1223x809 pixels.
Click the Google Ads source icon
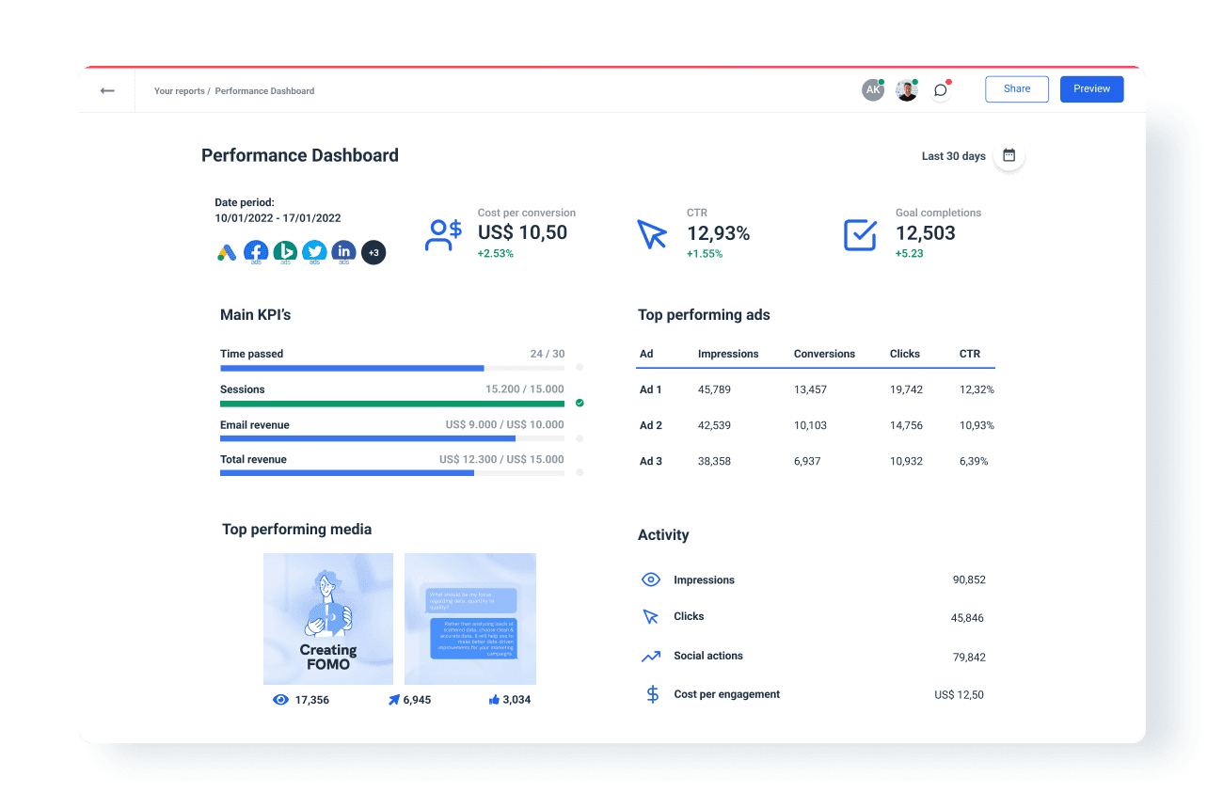click(x=227, y=251)
